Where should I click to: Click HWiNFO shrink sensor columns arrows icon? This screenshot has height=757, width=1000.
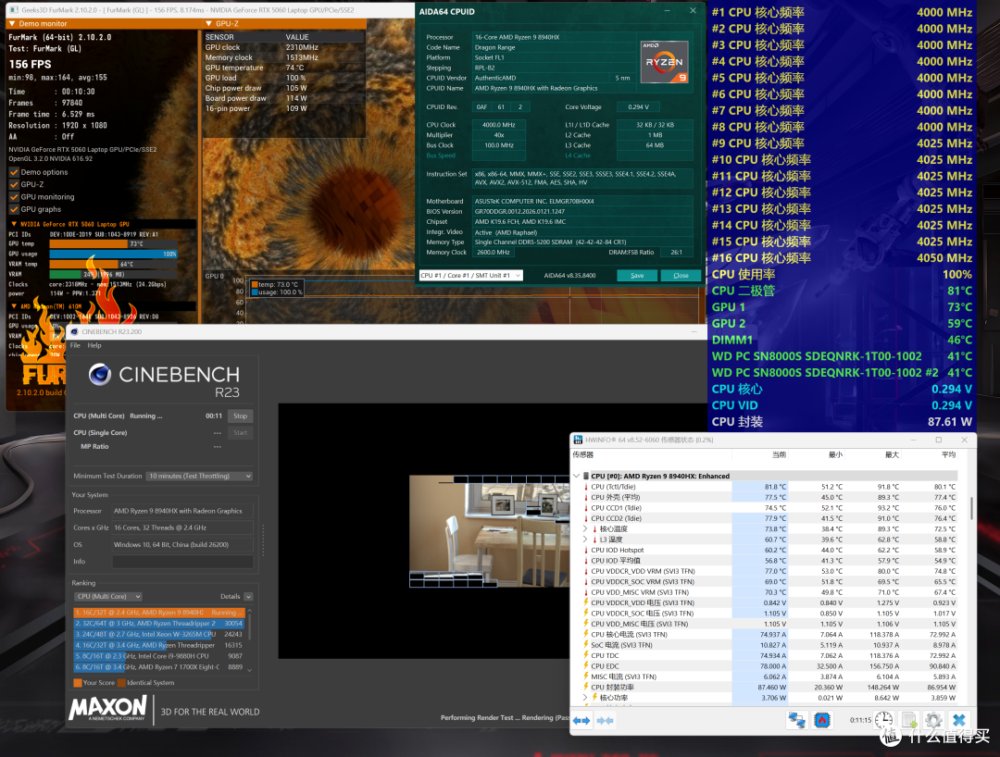click(x=605, y=721)
